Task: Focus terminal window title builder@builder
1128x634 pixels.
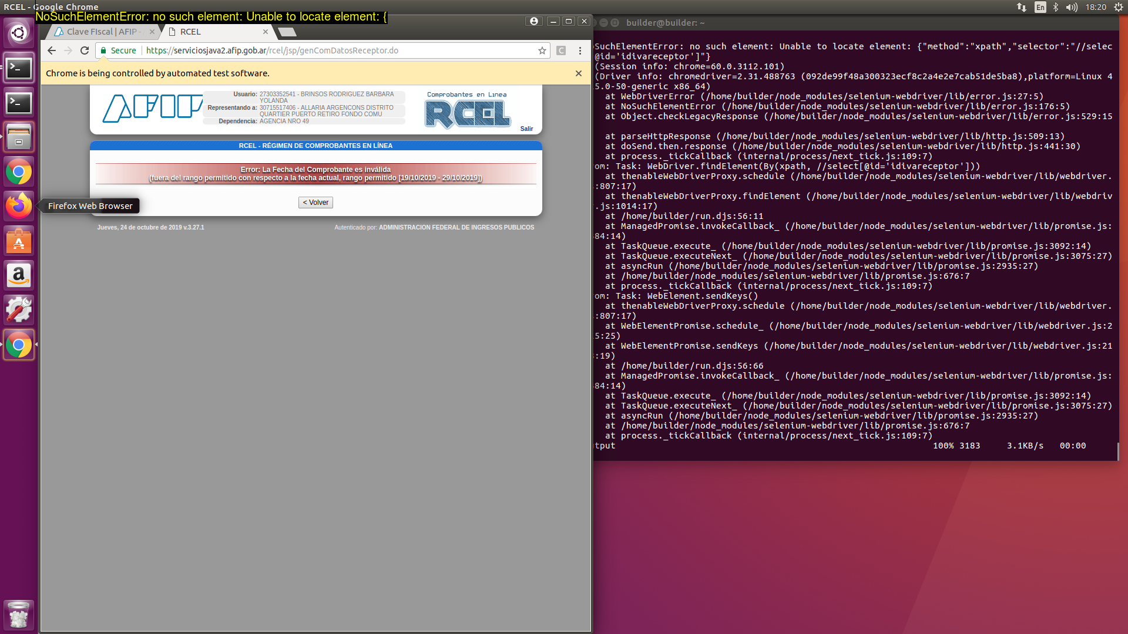Action: point(665,23)
